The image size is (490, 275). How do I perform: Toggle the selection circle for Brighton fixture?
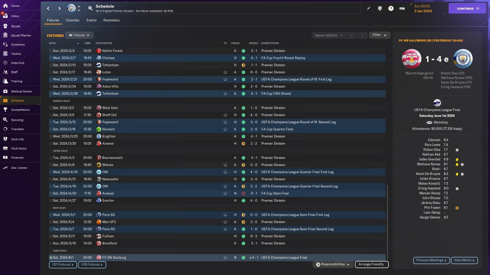click(51, 136)
